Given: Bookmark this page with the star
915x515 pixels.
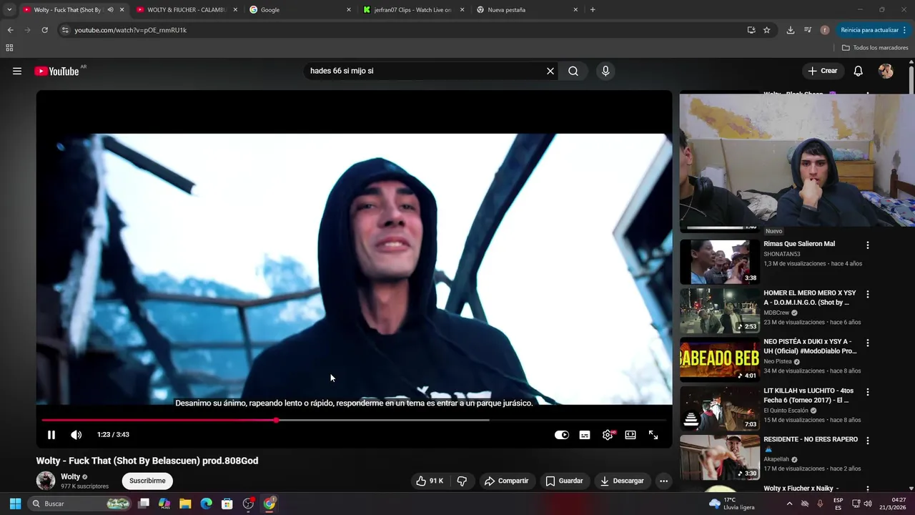Looking at the screenshot, I should (x=766, y=30).
